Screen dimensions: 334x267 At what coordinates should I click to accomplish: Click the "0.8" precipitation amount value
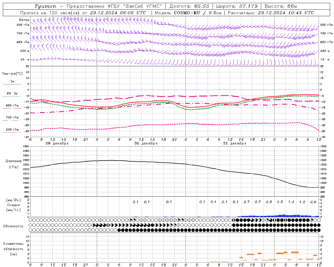pyautogui.click(x=269, y=202)
